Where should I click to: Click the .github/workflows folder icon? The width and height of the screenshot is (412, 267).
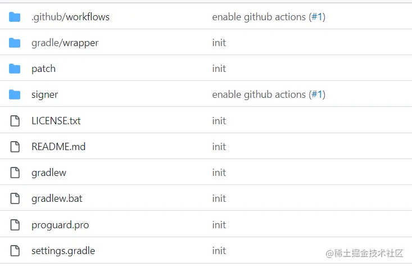[15, 17]
